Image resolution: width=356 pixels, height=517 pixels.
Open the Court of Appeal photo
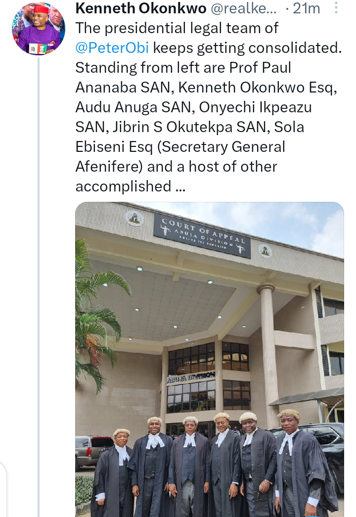210,359
